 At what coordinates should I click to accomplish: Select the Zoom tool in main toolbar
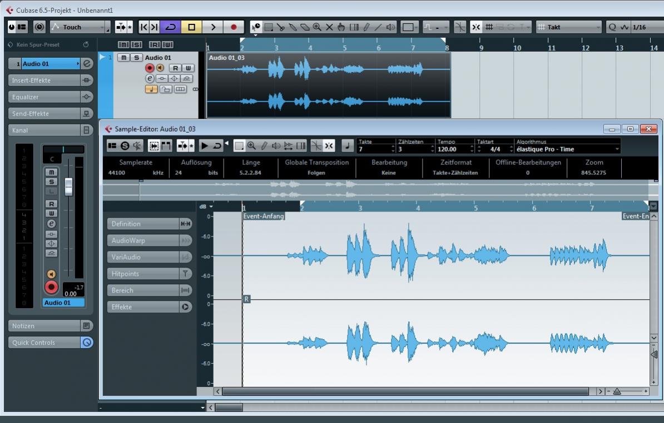pos(317,27)
